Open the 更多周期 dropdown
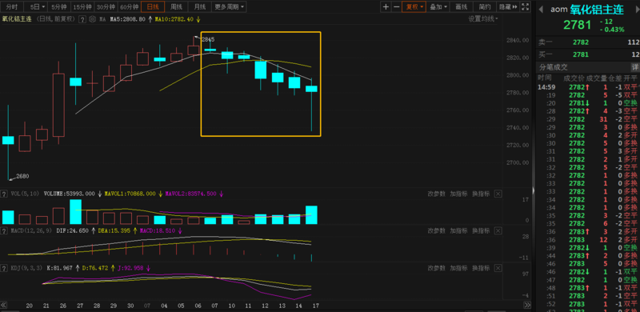Viewport: 640px width, 312px height. [230, 6]
